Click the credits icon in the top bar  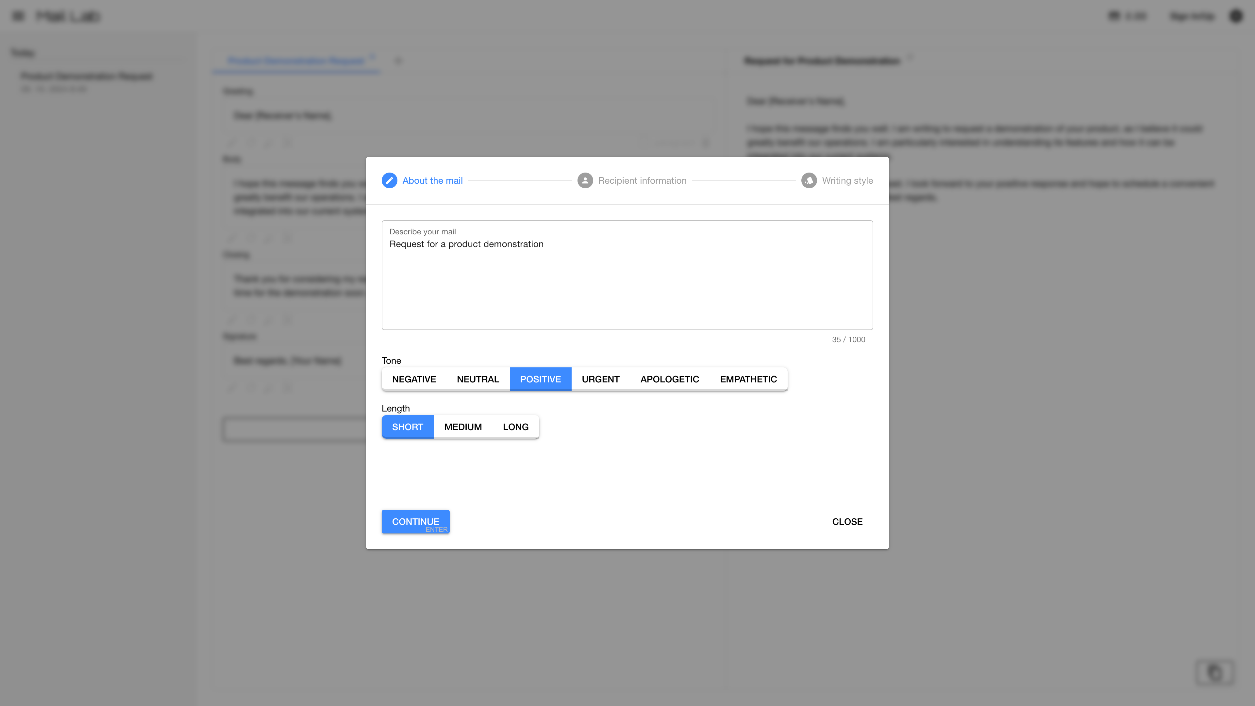tap(1114, 16)
